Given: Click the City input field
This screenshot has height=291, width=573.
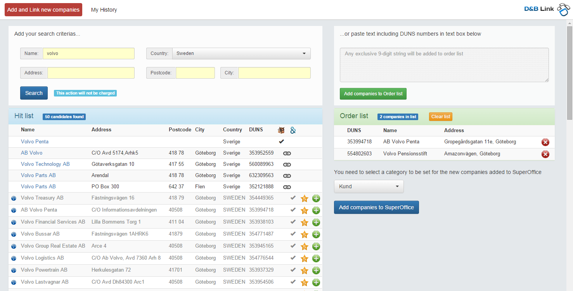Looking at the screenshot, I should click(x=274, y=73).
